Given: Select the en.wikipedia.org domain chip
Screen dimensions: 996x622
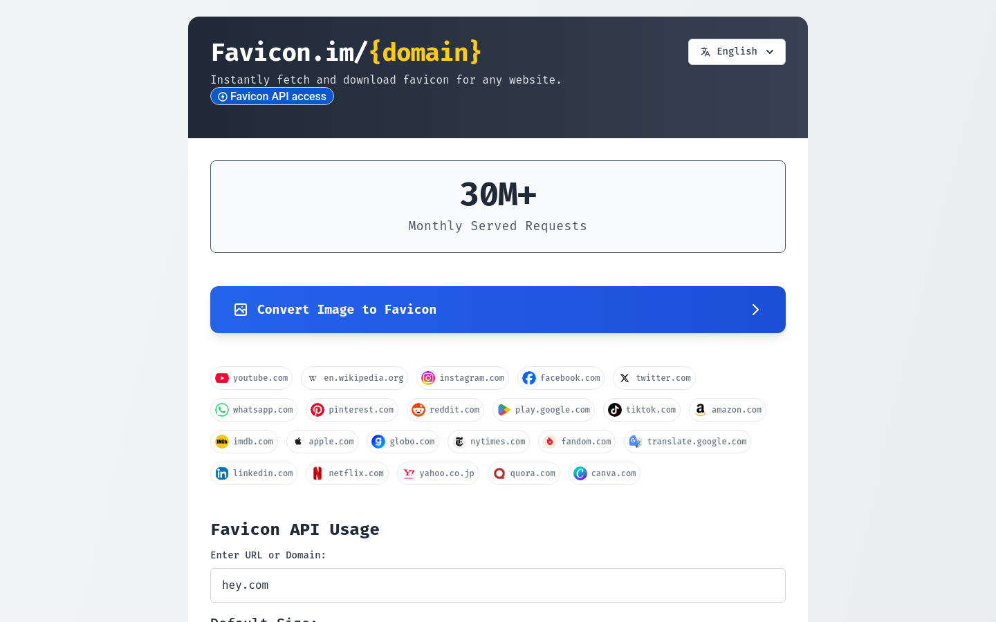Looking at the screenshot, I should [x=354, y=378].
